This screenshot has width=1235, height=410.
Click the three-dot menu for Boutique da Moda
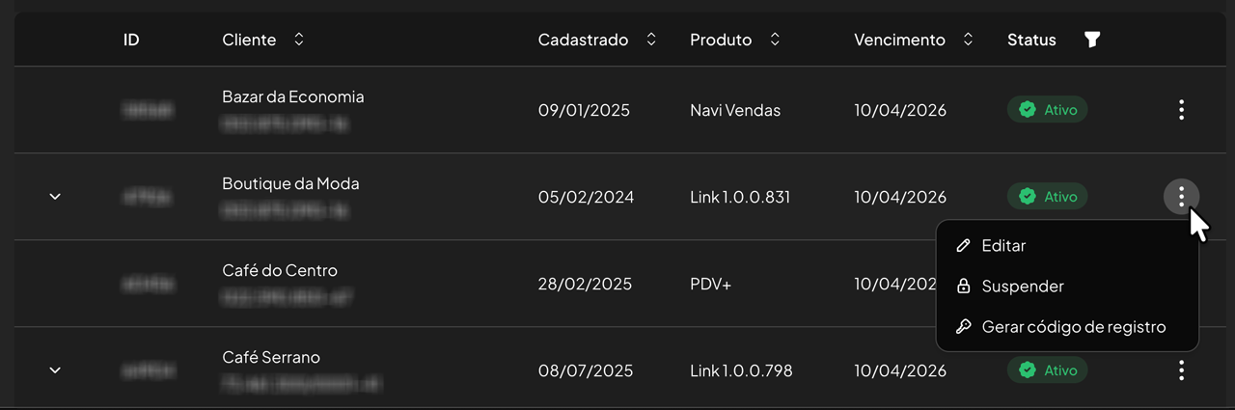[1182, 197]
